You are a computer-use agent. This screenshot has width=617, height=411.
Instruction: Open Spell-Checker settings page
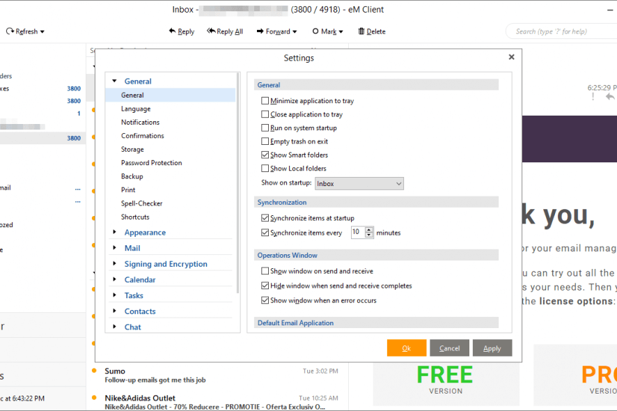pos(141,203)
